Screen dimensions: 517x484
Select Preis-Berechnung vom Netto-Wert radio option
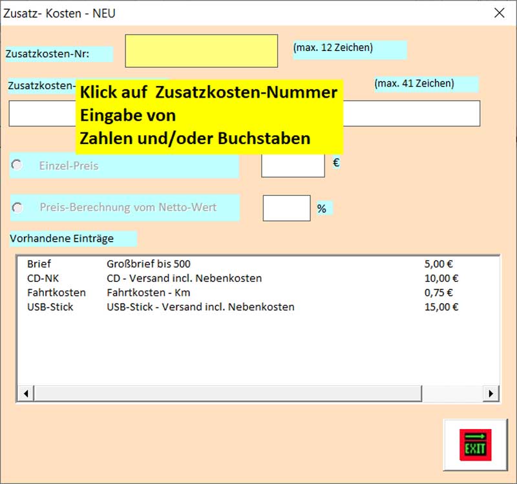tap(17, 207)
